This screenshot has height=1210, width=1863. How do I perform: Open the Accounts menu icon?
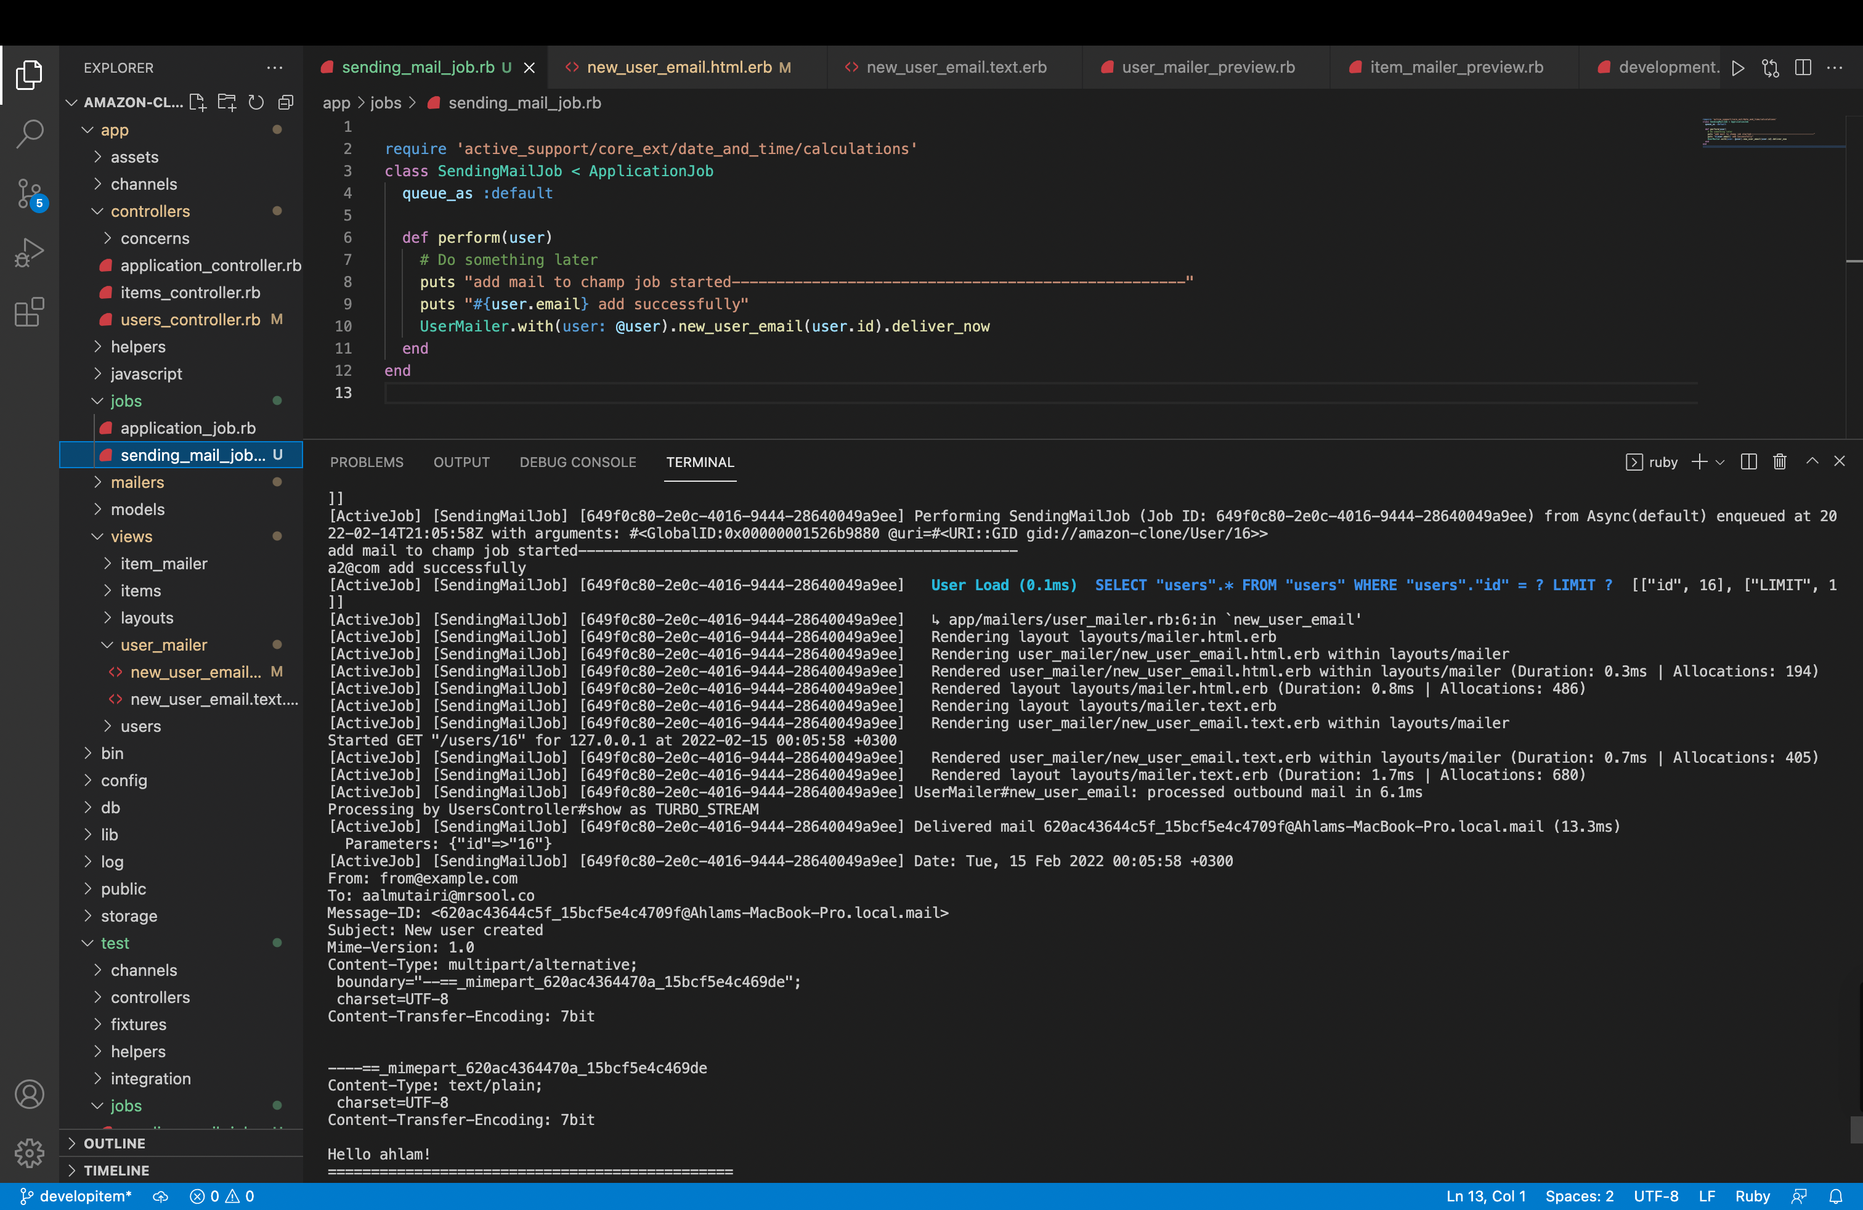[x=29, y=1094]
